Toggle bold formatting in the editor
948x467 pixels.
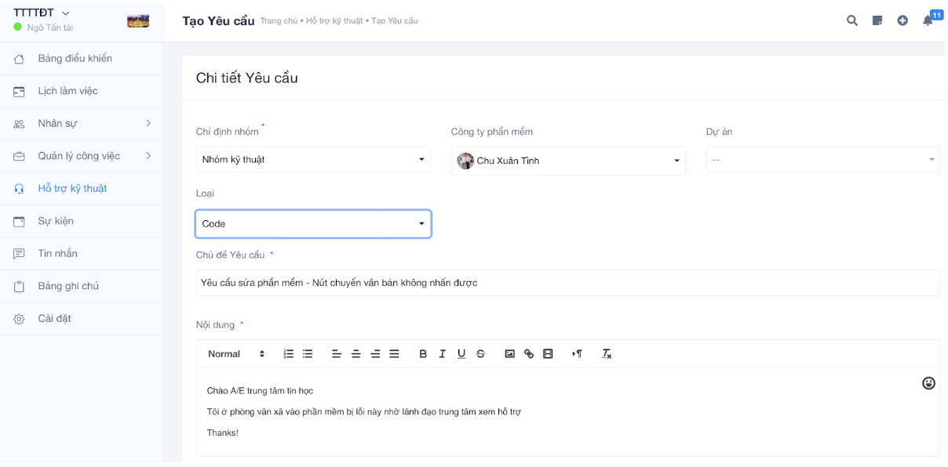[x=423, y=354]
